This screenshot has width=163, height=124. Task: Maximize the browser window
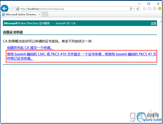click(149, 4)
